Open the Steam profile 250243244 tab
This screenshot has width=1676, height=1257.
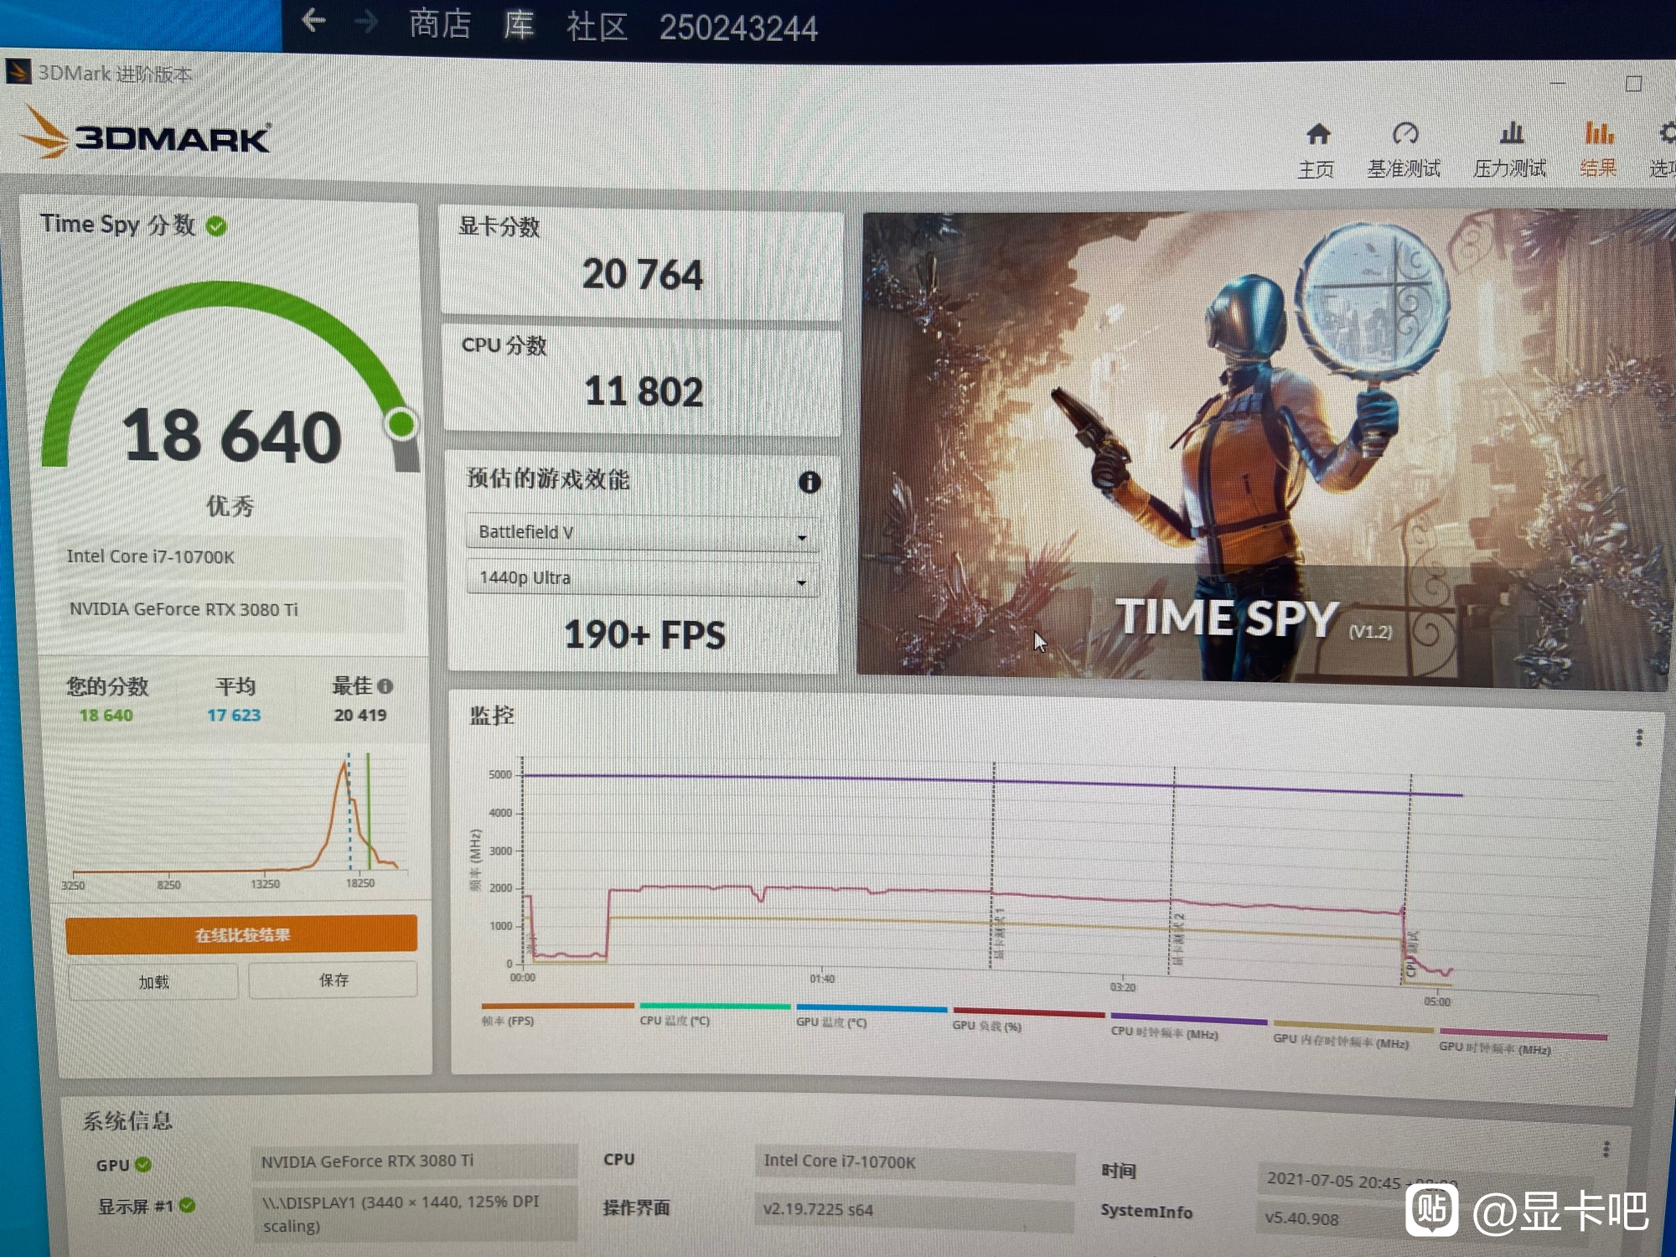(x=738, y=28)
